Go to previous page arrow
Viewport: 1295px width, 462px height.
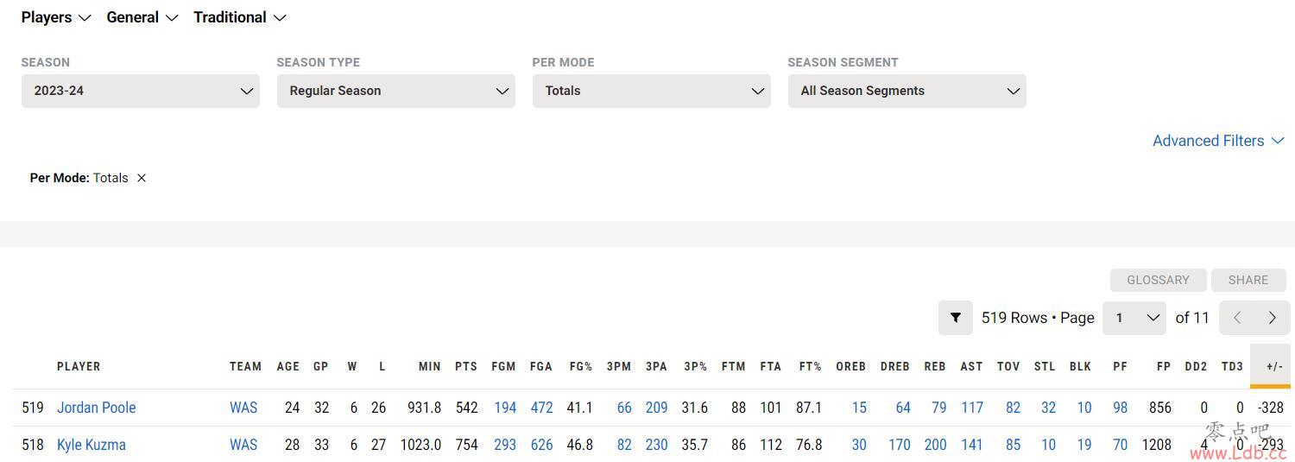[1236, 318]
